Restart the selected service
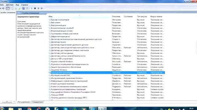This screenshot has width=197, height=110. click(x=42, y=8)
